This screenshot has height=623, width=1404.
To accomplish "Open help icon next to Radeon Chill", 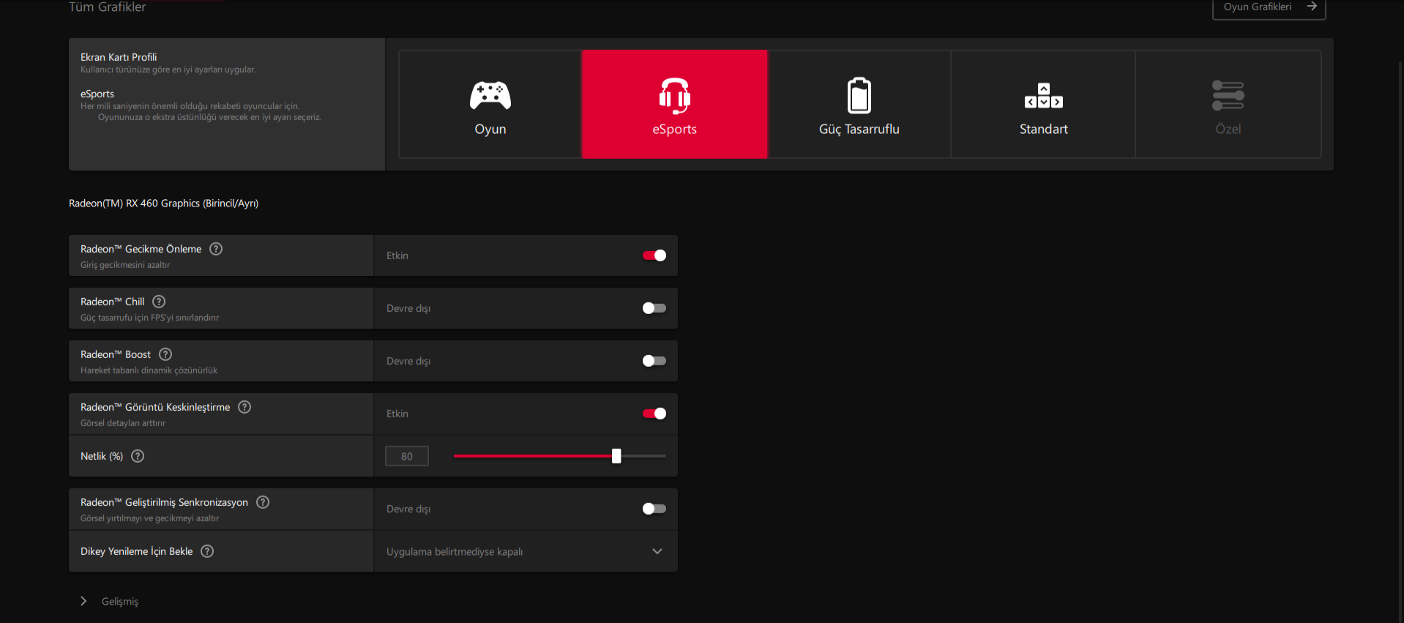I will point(159,302).
